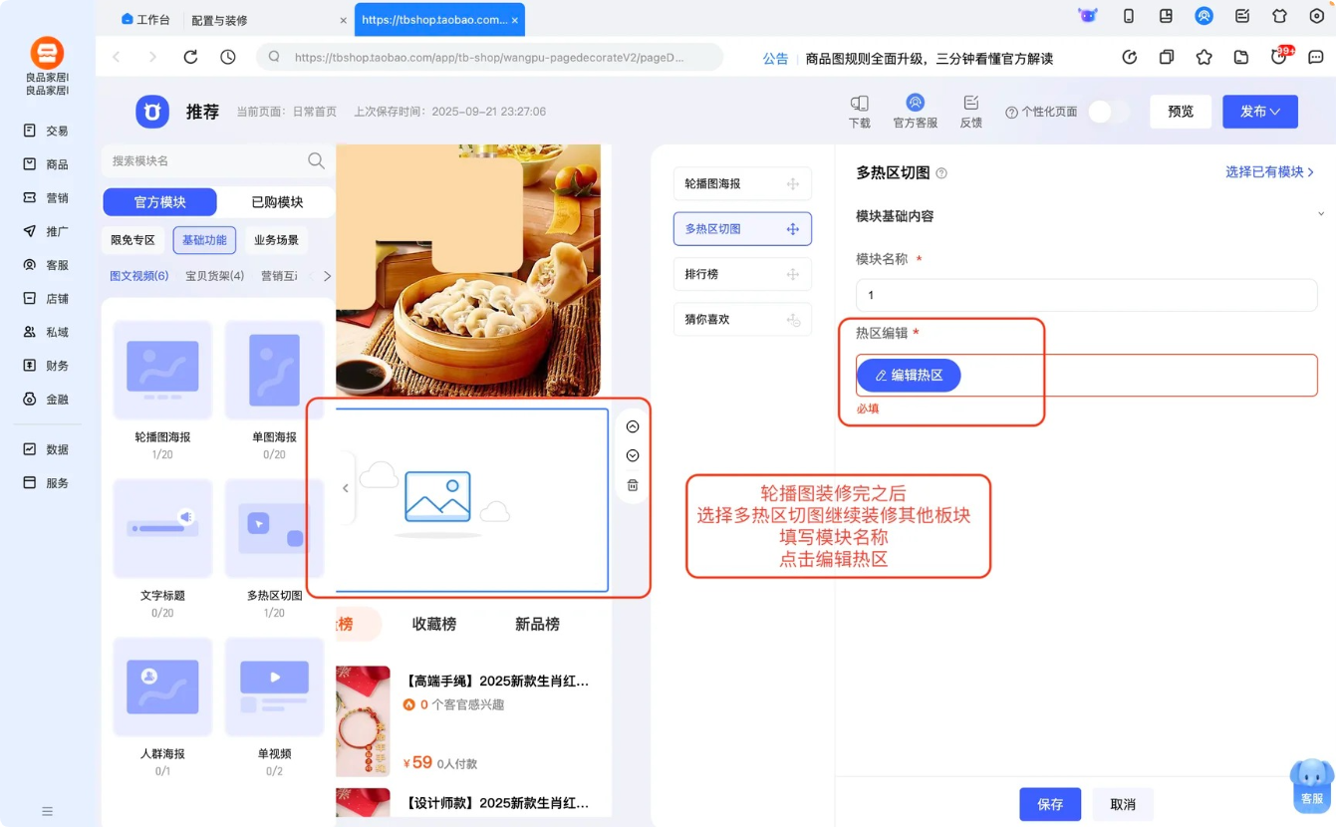Open 交易 in the left sidebar
Viewport: 1336px width, 827px height.
coord(47,131)
